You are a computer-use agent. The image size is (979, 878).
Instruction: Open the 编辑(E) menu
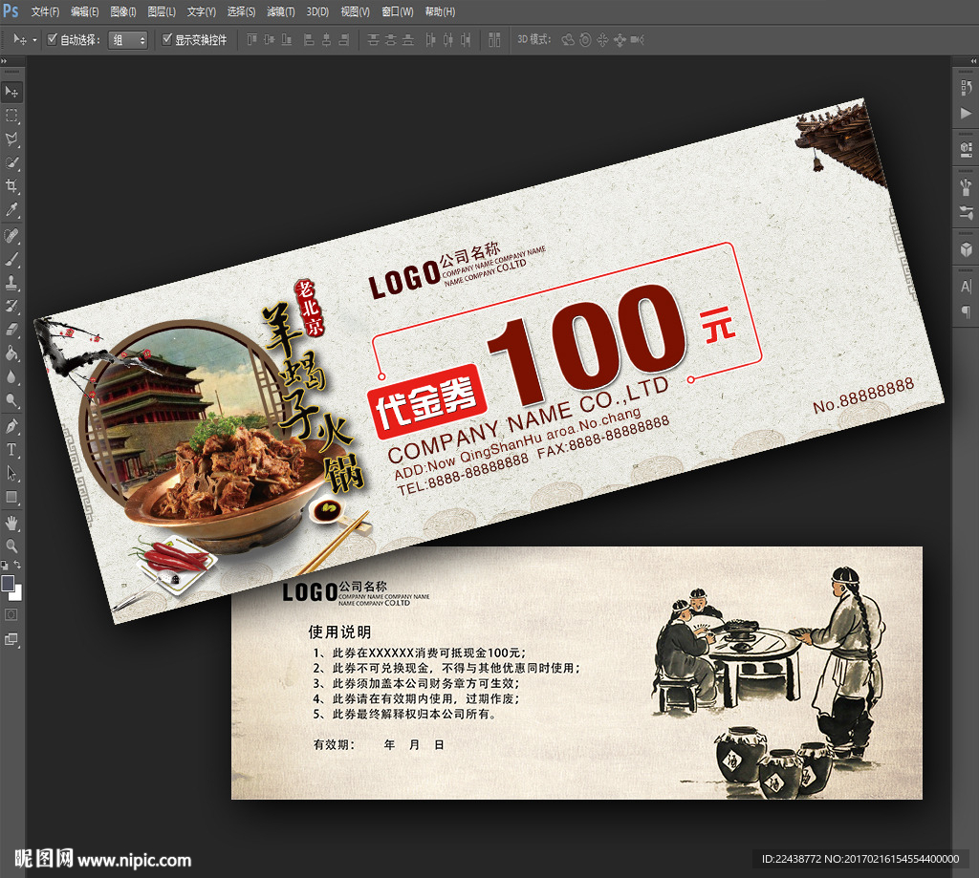pyautogui.click(x=84, y=11)
